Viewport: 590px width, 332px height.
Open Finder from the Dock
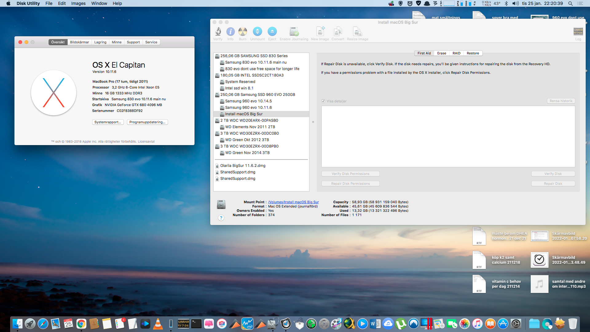[x=17, y=324]
